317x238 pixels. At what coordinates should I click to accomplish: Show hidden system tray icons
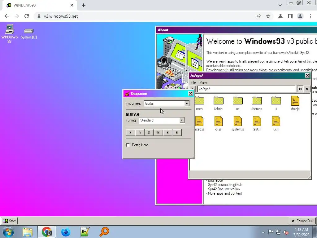click(263, 232)
